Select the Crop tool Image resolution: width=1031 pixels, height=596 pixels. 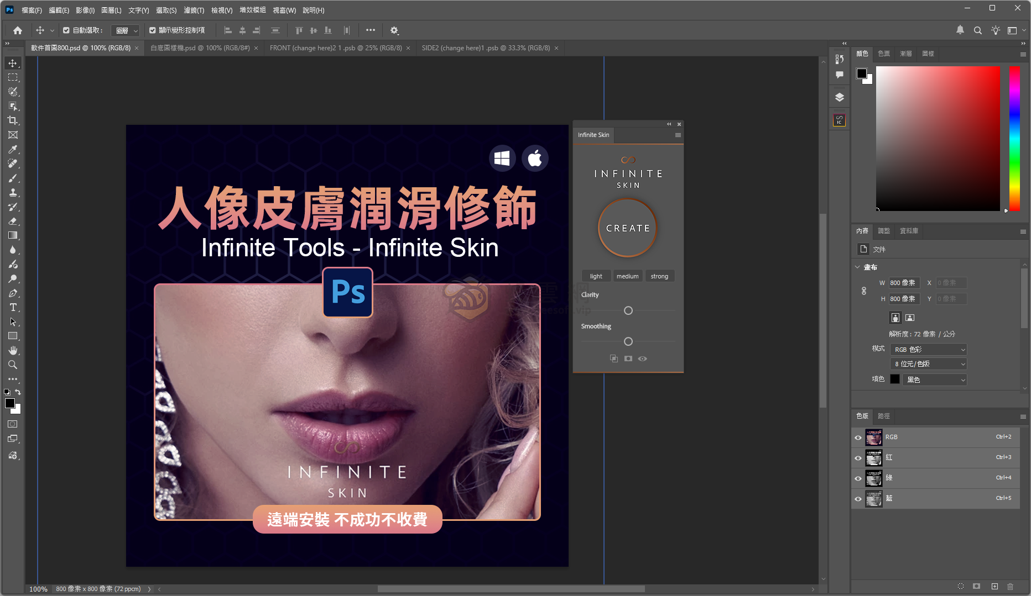(x=13, y=120)
